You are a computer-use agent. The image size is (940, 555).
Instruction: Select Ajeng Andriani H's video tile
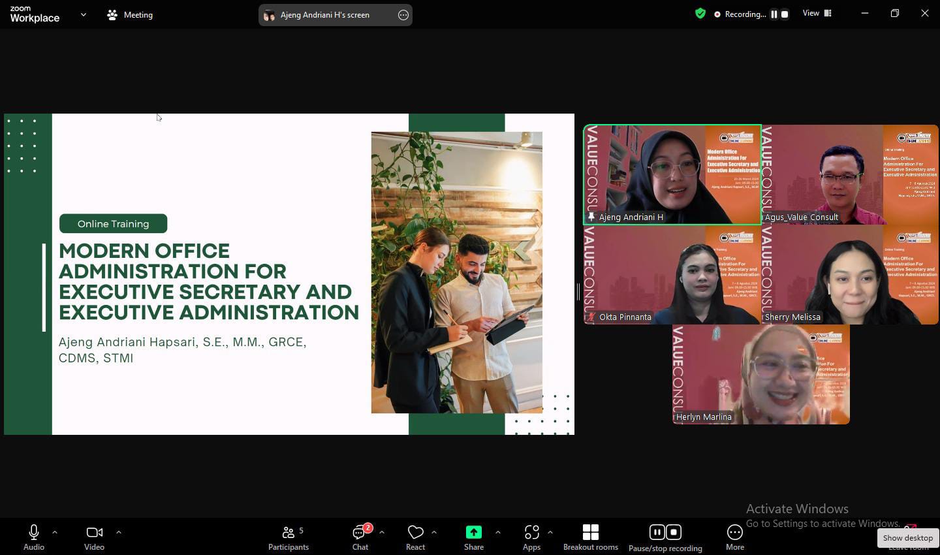672,174
